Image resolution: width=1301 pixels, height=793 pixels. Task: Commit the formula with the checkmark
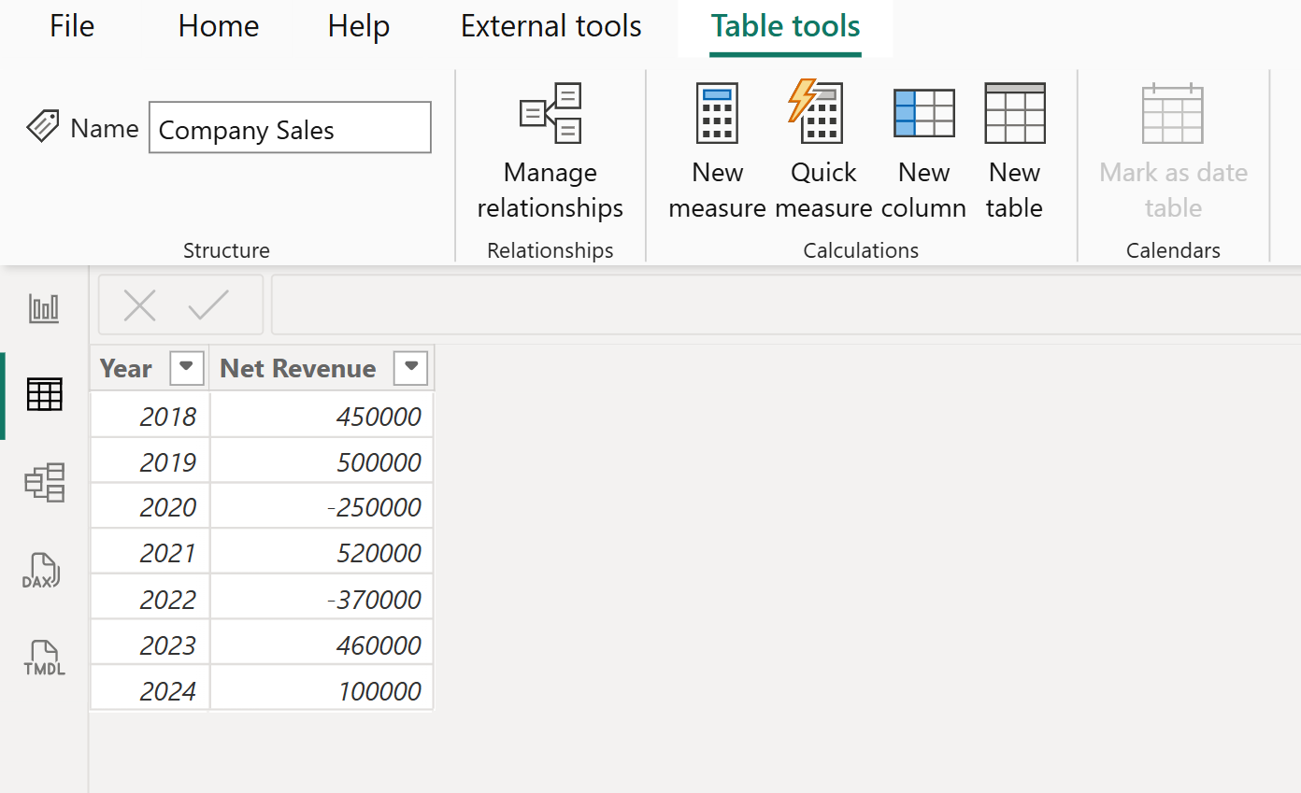tap(208, 304)
